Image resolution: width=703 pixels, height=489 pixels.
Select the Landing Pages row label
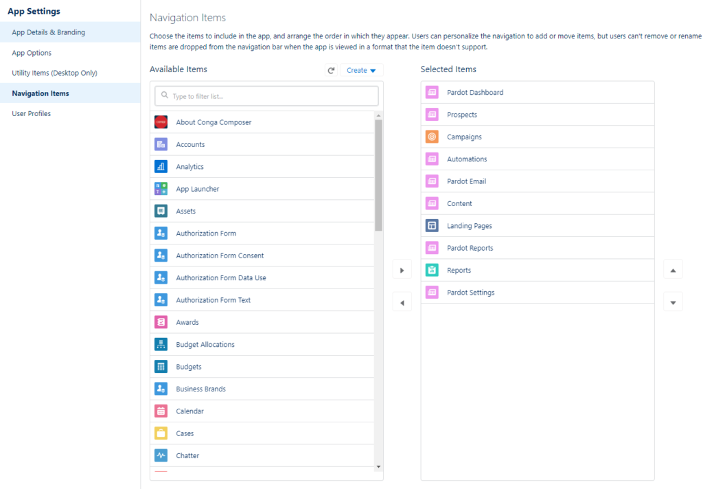[x=470, y=226]
